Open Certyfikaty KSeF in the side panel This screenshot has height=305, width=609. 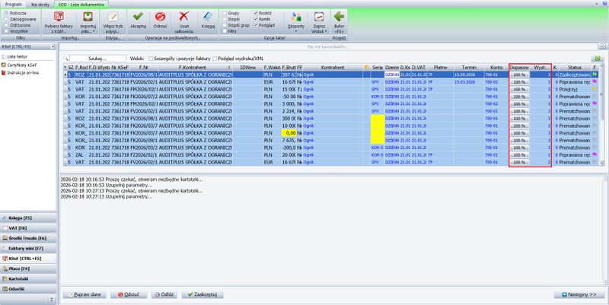pyautogui.click(x=19, y=65)
